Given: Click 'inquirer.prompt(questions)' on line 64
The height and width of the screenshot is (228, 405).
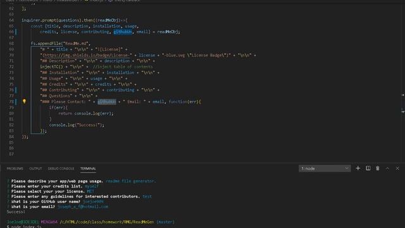Looking at the screenshot, I should [x=52, y=20].
